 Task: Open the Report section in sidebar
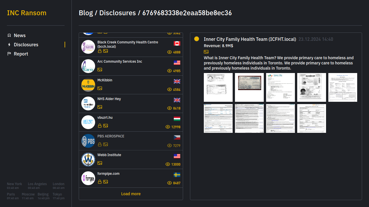(21, 54)
